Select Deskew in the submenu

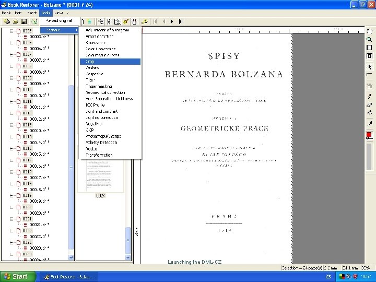110,67
